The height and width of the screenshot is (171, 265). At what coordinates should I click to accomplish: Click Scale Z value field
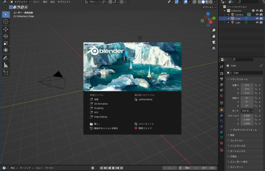(247, 123)
